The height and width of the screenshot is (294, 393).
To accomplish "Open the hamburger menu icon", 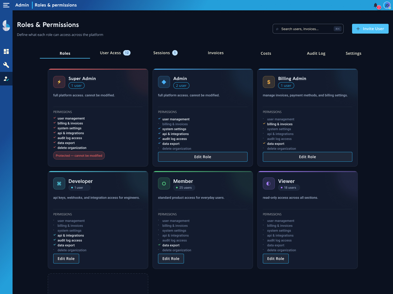I will click(6, 5).
